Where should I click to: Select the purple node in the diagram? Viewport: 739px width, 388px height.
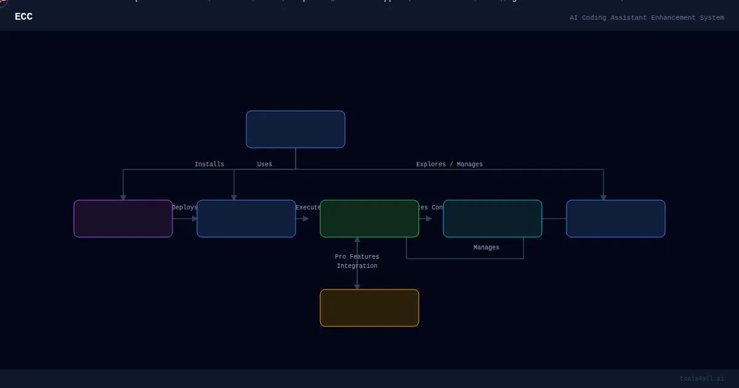coord(123,219)
